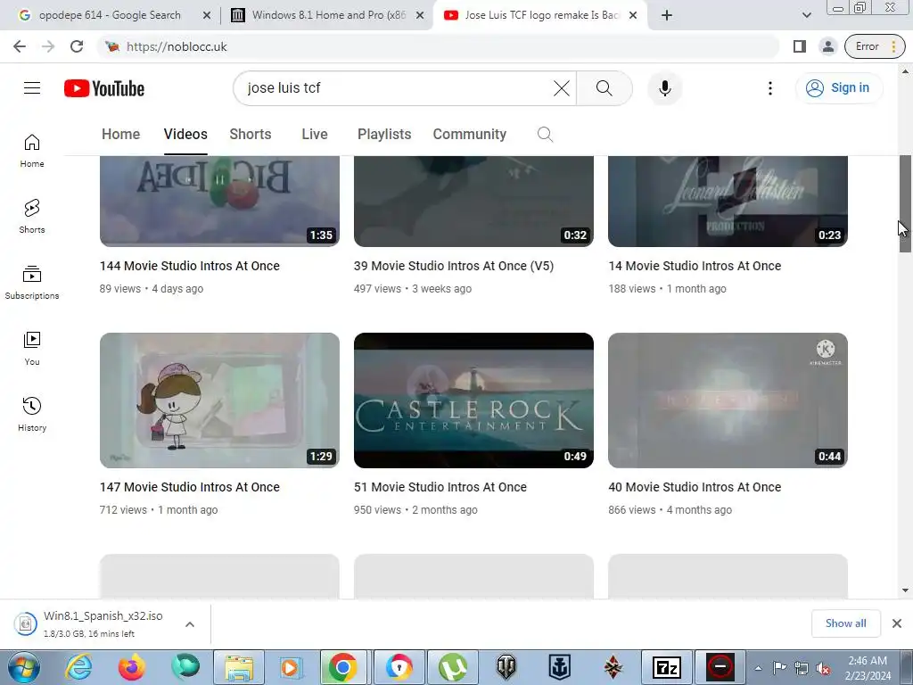Reload the current page
The height and width of the screenshot is (685, 913).
(x=77, y=46)
